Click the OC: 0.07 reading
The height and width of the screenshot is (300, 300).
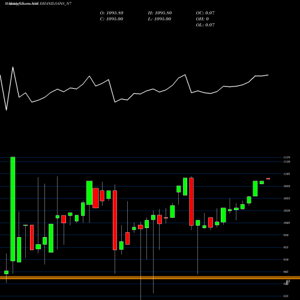[205, 13]
